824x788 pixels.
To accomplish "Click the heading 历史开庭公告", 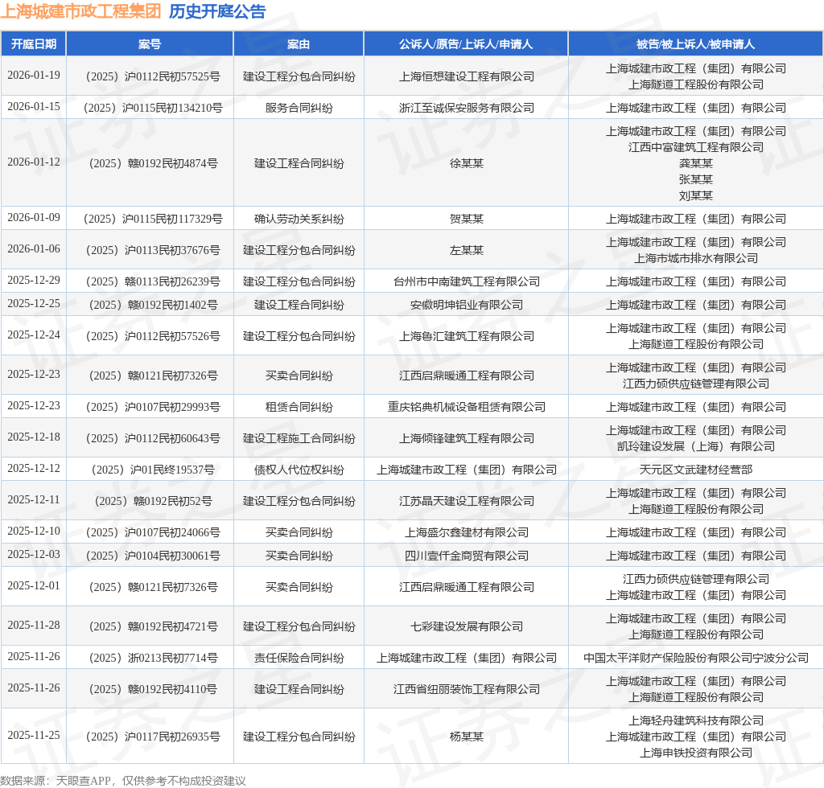I will click(217, 11).
